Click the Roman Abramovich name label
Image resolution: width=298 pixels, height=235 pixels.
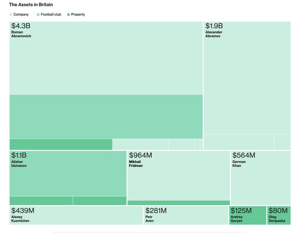(21, 34)
